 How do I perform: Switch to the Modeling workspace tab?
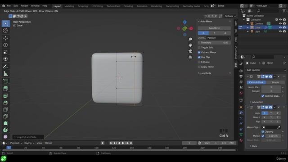69,6
